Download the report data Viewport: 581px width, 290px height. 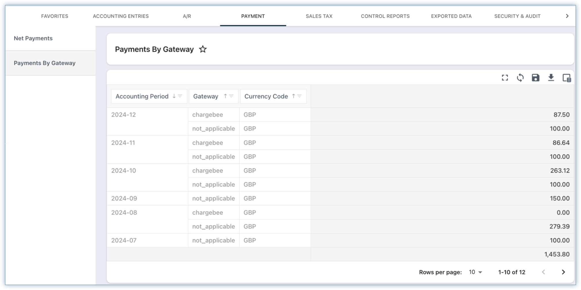(551, 78)
